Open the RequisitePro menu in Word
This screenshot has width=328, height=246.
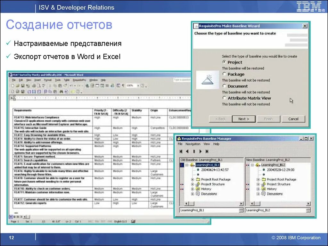click(x=79, y=80)
